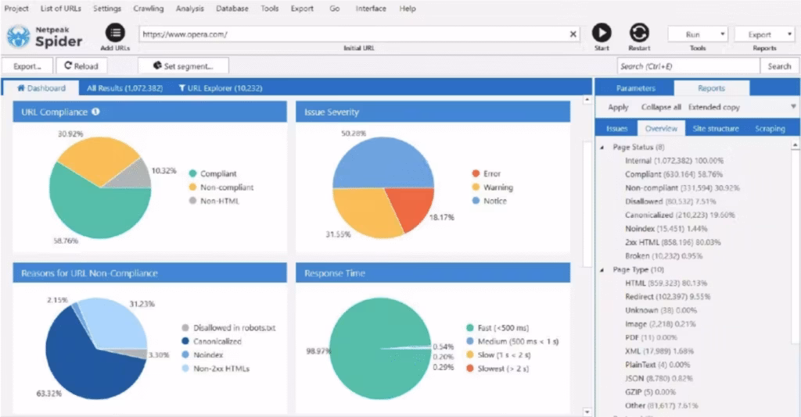This screenshot has width=801, height=417.
Task: Click the URL Compliance info icon
Action: pos(96,112)
